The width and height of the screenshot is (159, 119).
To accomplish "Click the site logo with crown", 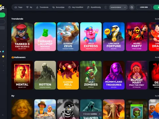I will 2,7.
